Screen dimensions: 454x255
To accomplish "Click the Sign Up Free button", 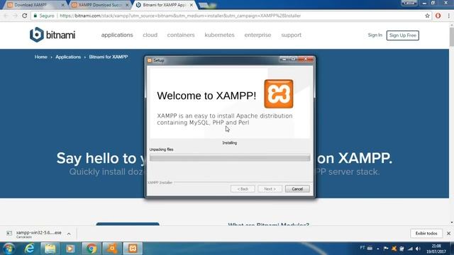I will 402,35.
